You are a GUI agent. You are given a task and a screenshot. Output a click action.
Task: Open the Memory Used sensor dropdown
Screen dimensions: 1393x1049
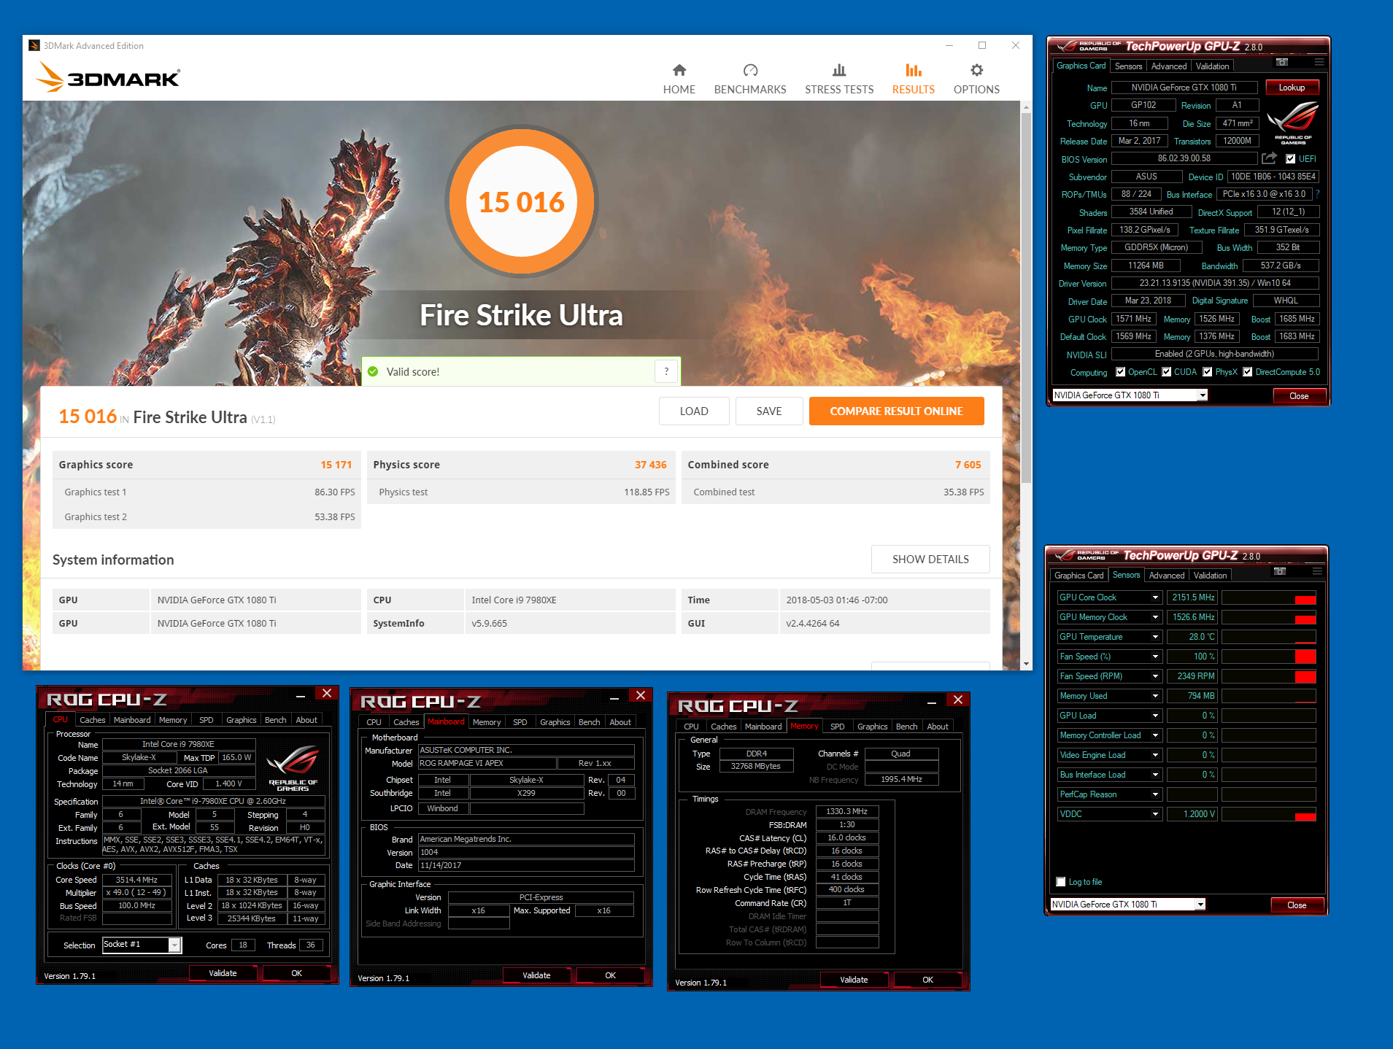[x=1155, y=696]
